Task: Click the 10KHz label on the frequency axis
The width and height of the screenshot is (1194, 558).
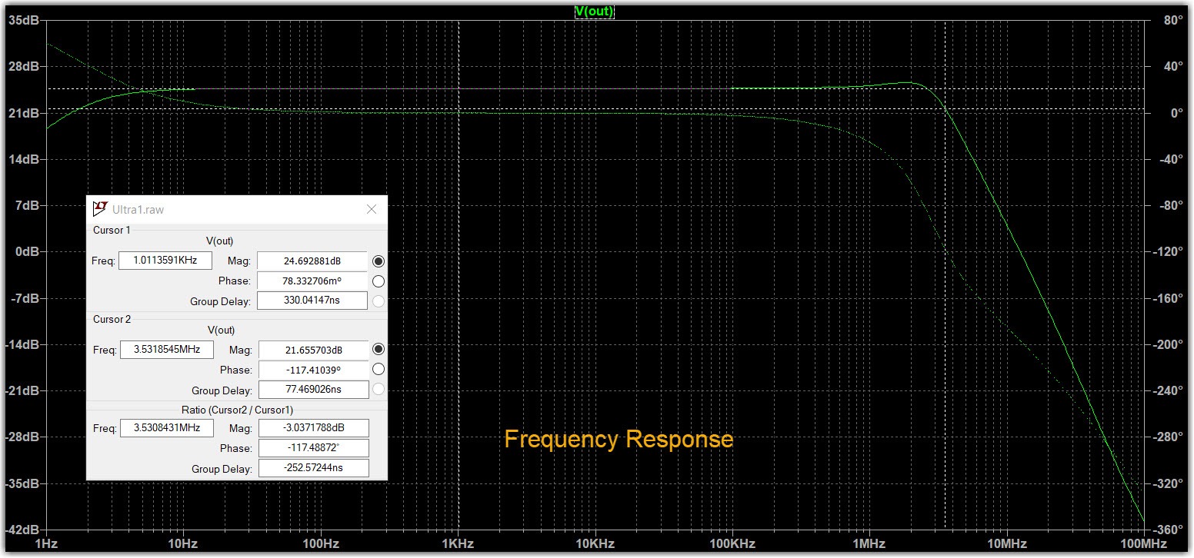Action: (595, 544)
